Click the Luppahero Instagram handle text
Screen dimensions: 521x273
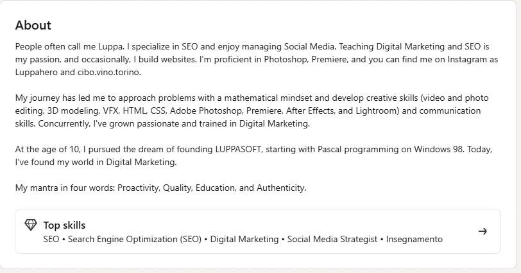pyautogui.click(x=36, y=73)
